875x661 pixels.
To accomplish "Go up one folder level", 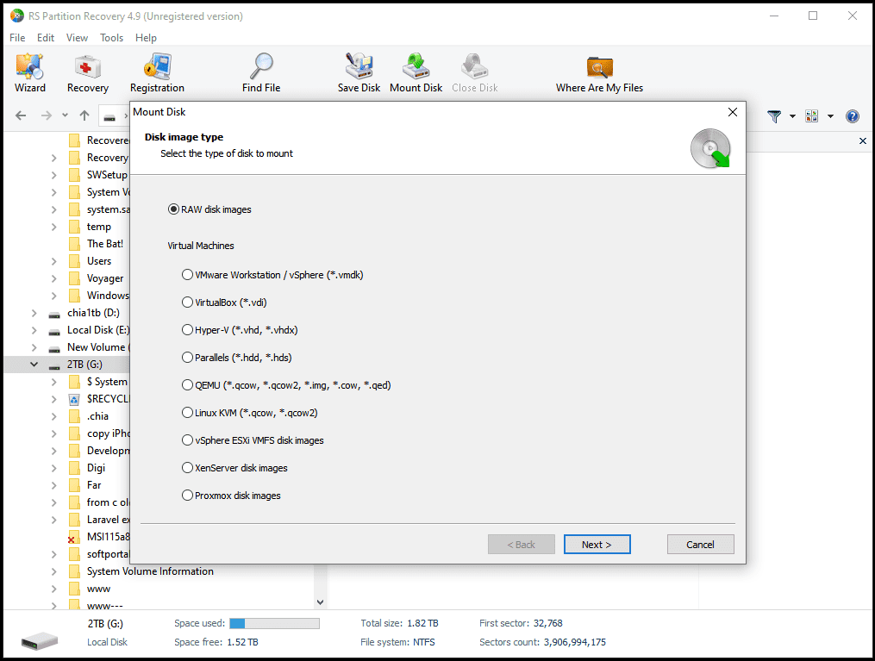I will click(x=84, y=115).
